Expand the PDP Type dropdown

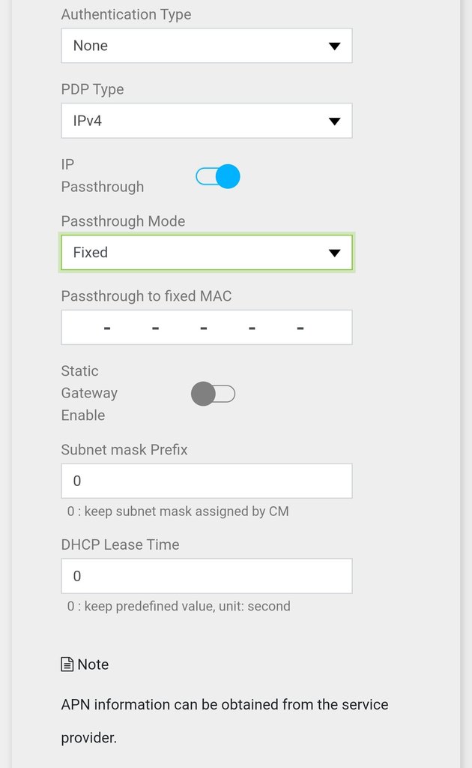click(x=206, y=120)
